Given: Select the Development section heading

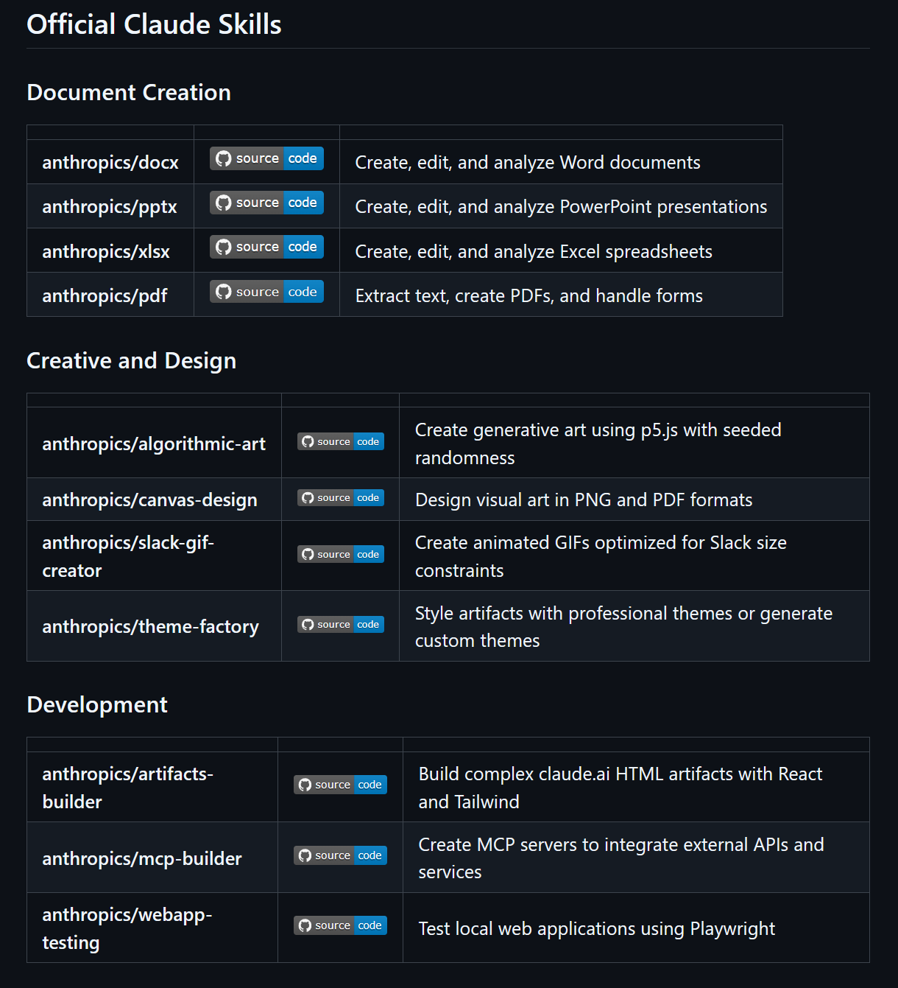Looking at the screenshot, I should [97, 705].
